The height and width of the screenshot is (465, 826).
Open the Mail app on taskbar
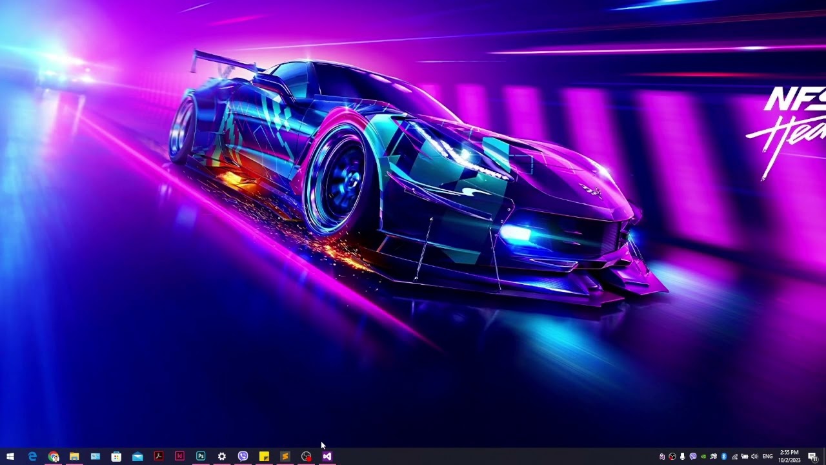pyautogui.click(x=137, y=457)
